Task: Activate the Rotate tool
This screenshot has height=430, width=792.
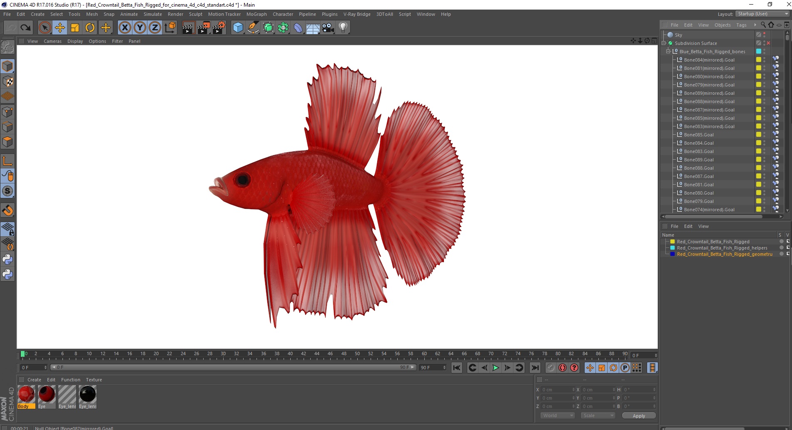Action: [90, 28]
